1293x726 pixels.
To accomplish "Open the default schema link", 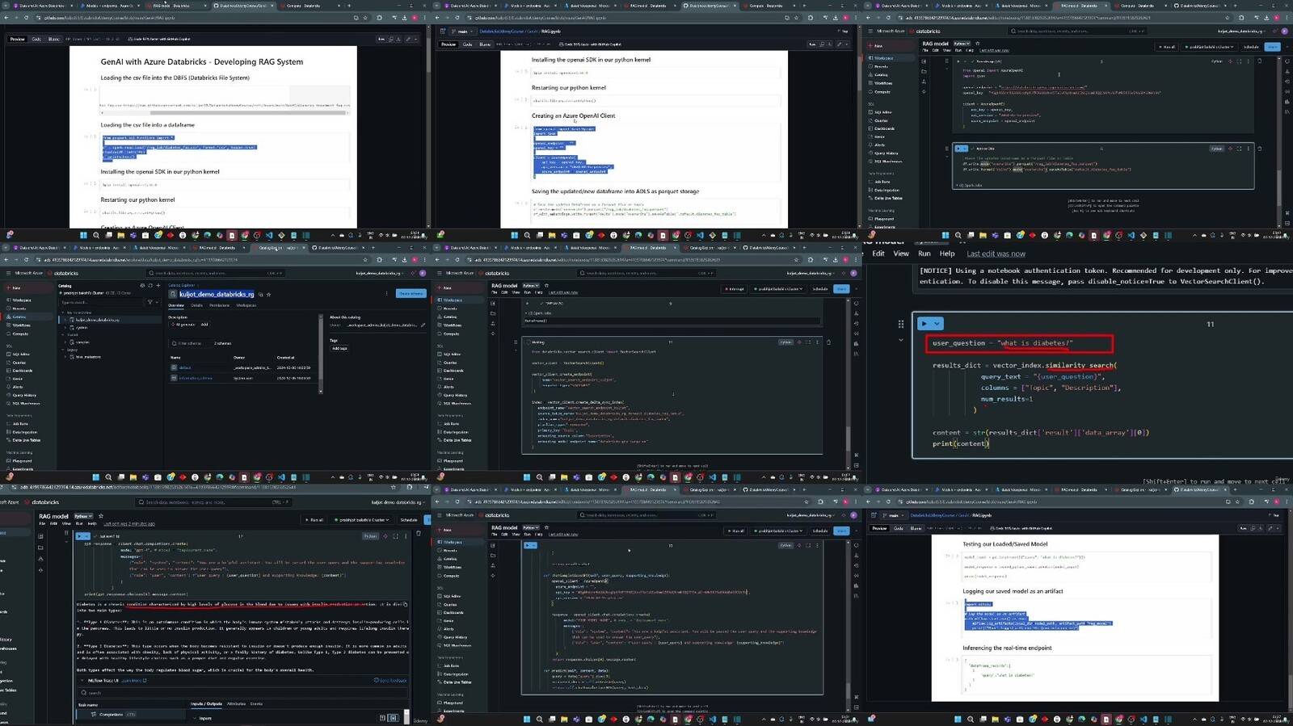I will [184, 367].
